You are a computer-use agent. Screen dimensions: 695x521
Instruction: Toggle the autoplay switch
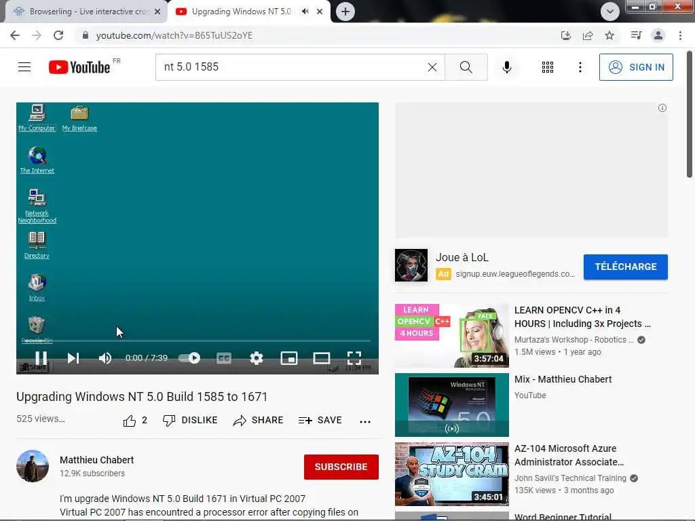[x=189, y=358]
